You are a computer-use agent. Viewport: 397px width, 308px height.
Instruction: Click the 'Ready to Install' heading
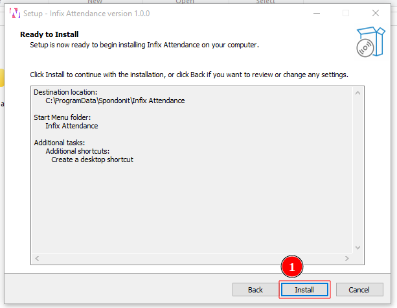click(x=49, y=34)
